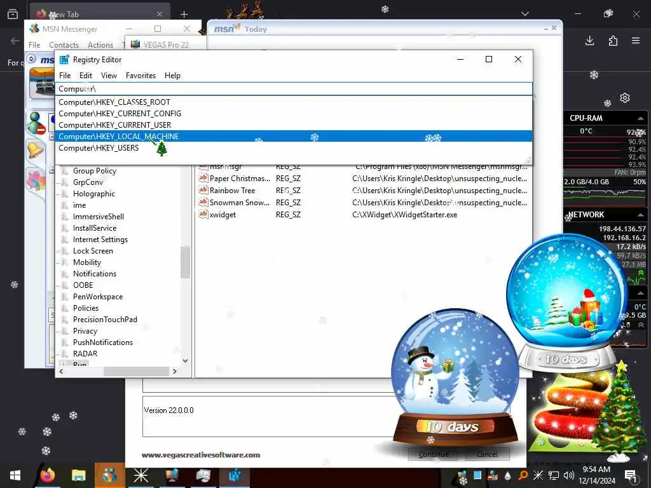Select the Computer\HKEY_CURRENT_USER suggestion
Screen dimensions: 651x488
click(294, 125)
